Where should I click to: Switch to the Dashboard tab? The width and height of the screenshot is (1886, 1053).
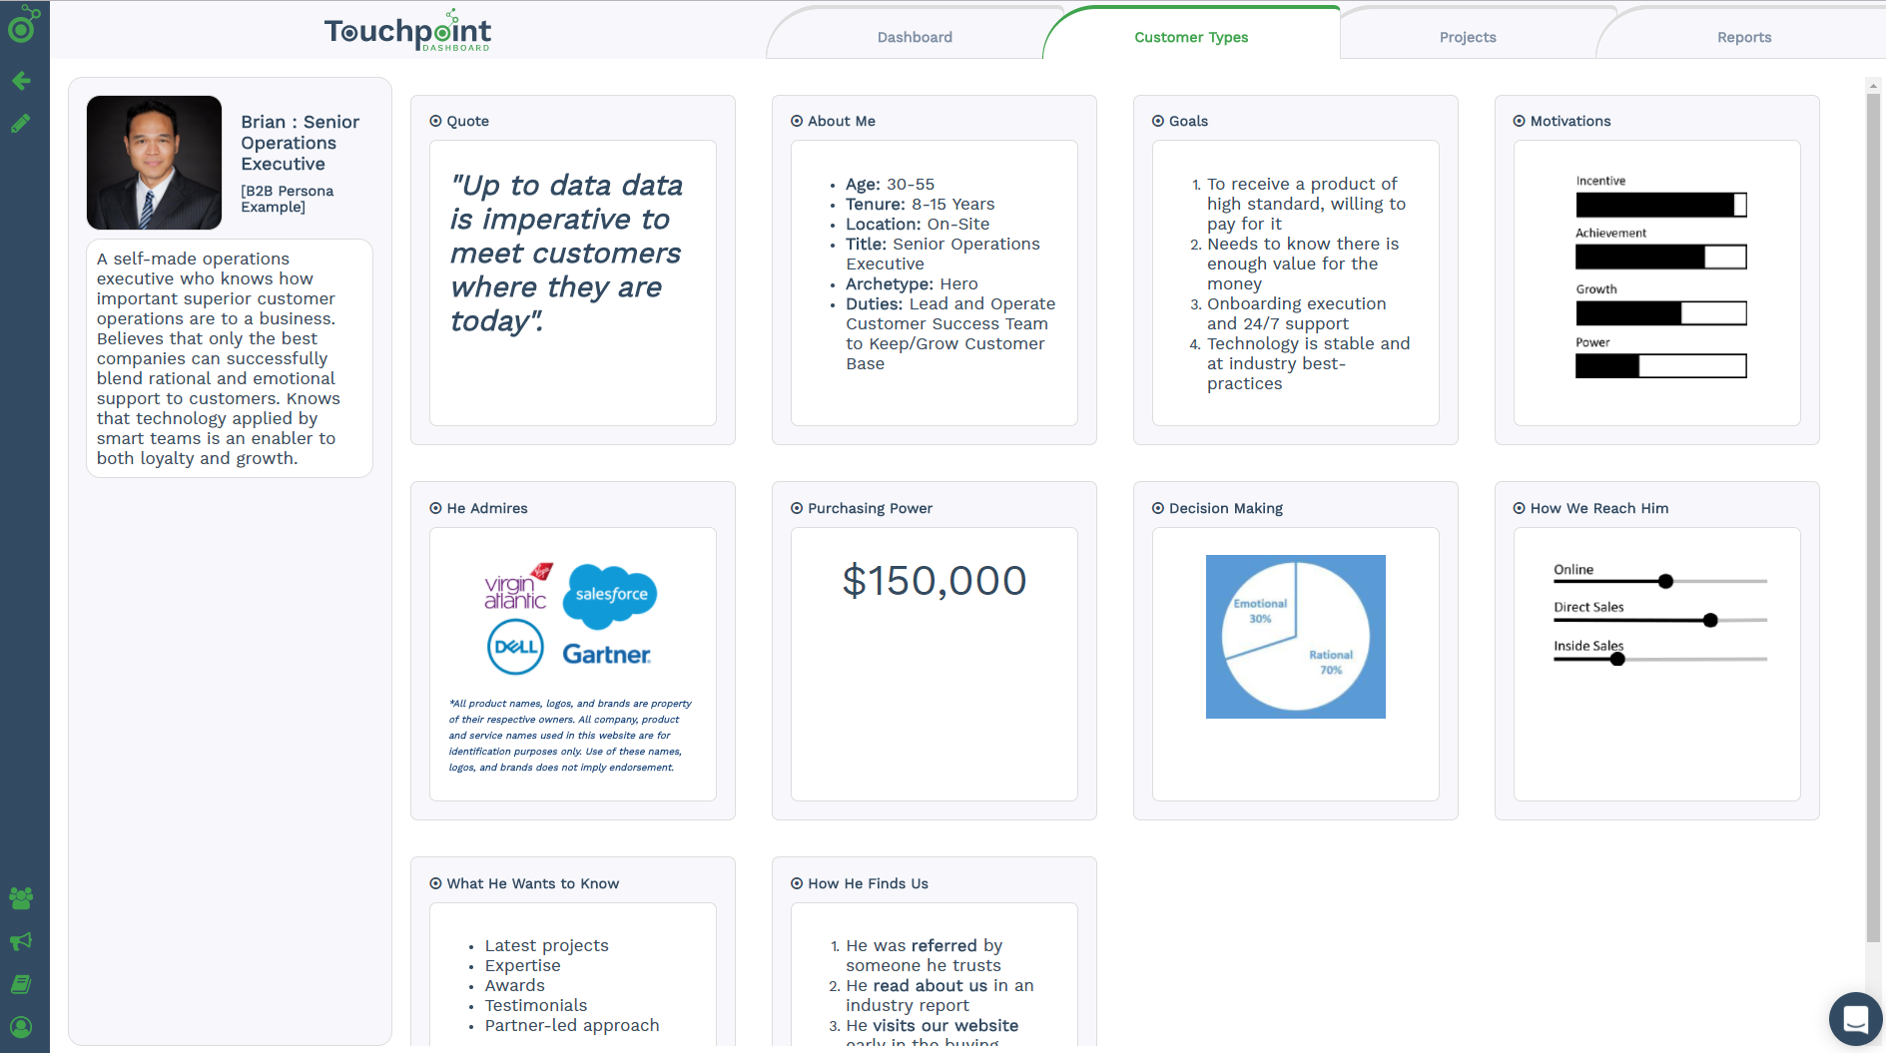(x=915, y=37)
